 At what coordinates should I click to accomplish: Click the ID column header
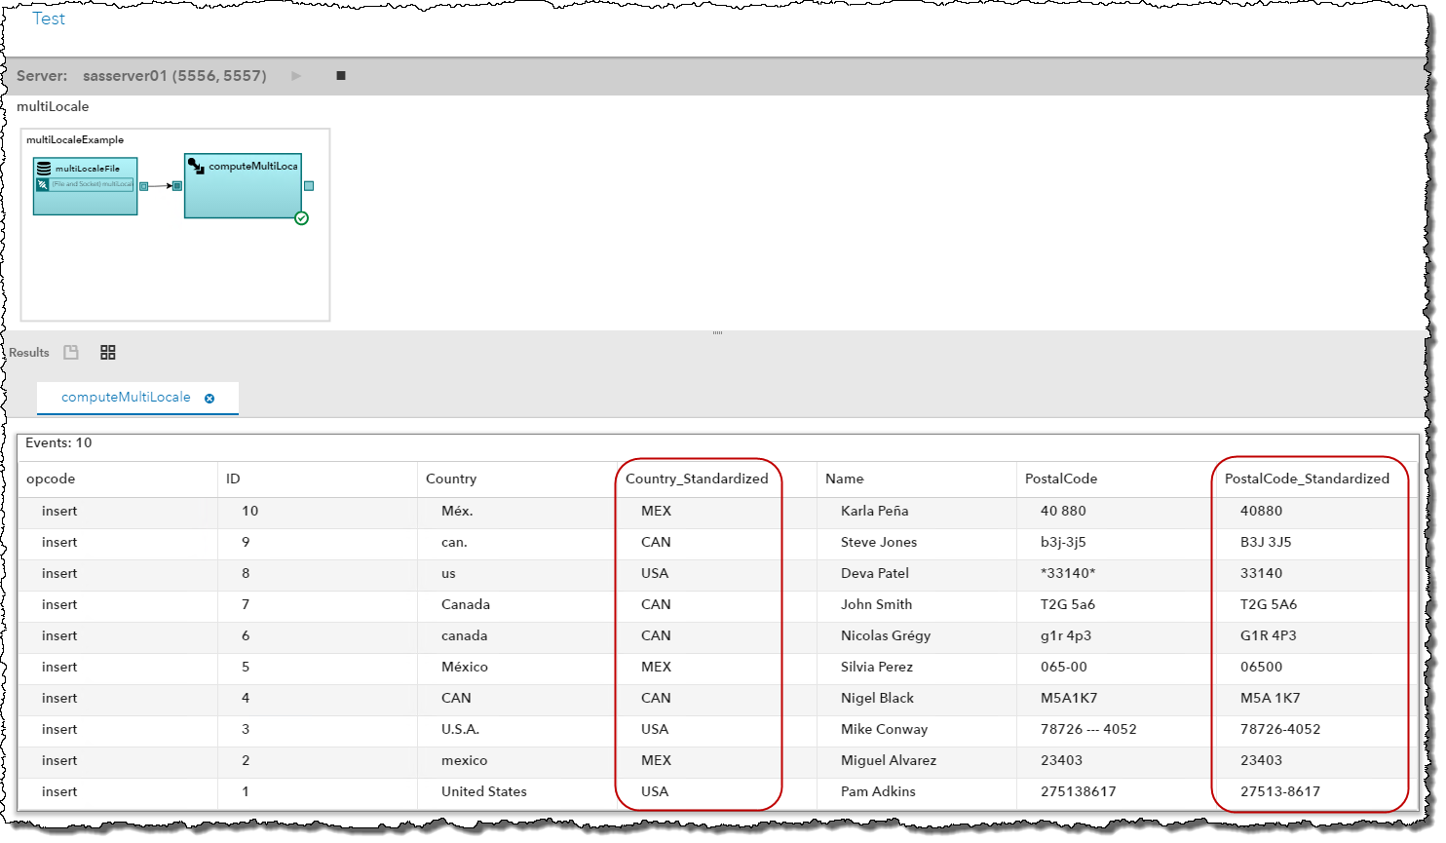tap(233, 479)
